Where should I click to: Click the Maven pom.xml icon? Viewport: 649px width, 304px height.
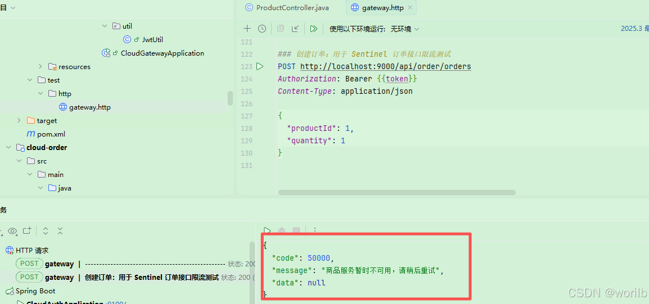tap(30, 134)
